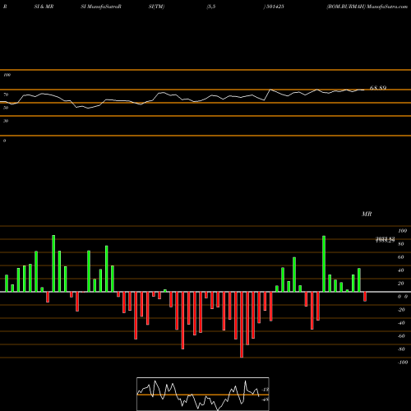Click the RSI axis 70 label
The width and height of the screenshot is (411, 411).
(6, 95)
